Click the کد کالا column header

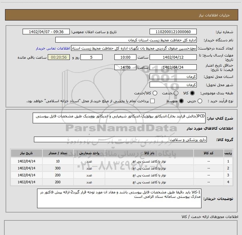[x=208, y=153]
